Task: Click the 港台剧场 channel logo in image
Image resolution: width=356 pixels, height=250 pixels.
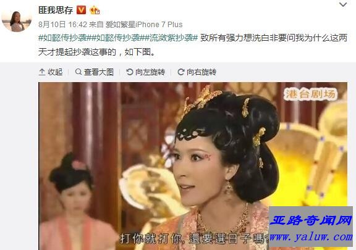Action: [x=310, y=94]
